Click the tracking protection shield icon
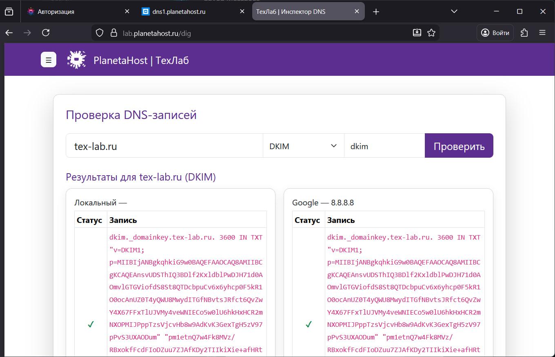 point(99,32)
